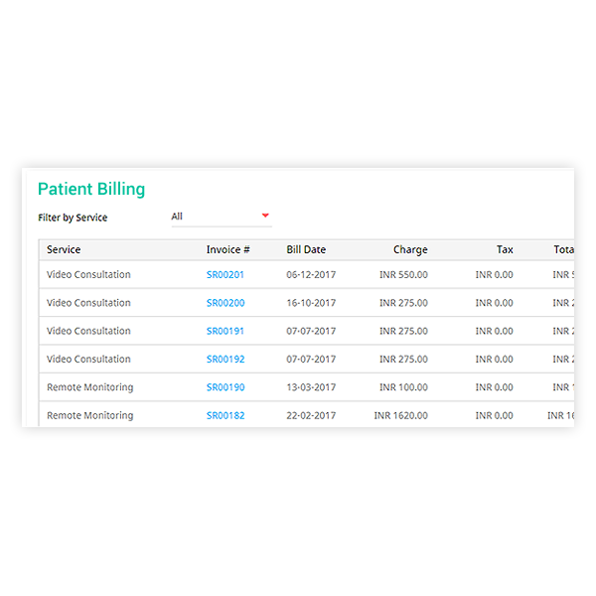596x596 pixels.
Task: Open invoice SR00191 link
Action: pyautogui.click(x=225, y=331)
